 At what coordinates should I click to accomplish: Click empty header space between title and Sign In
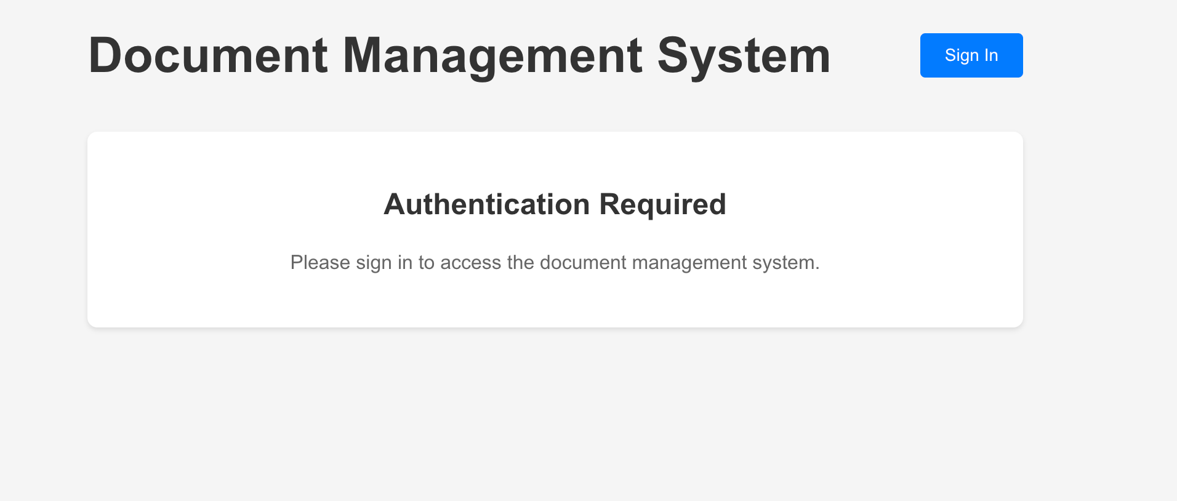(x=876, y=55)
